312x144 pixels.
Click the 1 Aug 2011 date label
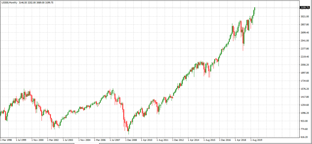coord(162,139)
